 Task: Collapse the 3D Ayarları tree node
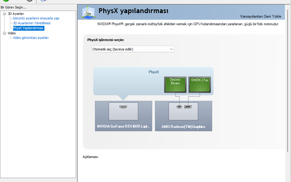click(5, 14)
